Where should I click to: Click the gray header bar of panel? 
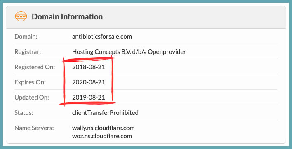[146, 17]
